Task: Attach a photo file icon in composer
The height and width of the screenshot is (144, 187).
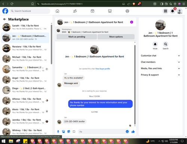Action: (x=63, y=131)
